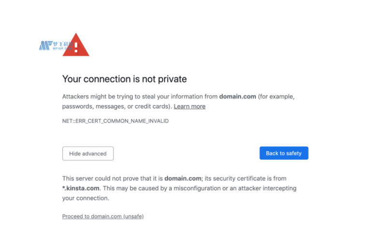Screen dimensions: 369x242
Task: Follow the Proceed to domain.com (unsafe) link
Action: pos(103,216)
